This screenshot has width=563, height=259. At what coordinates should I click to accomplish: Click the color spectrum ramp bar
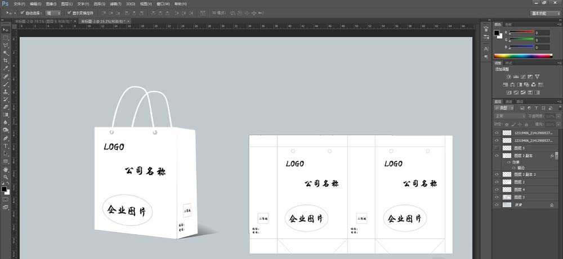523,56
